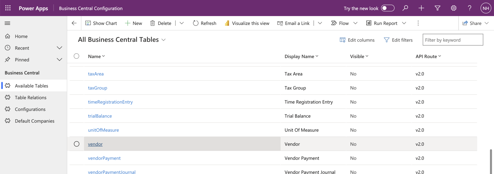Viewport: 494px width, 174px height.
Task: Click the plus quick create icon
Action: [x=421, y=8]
